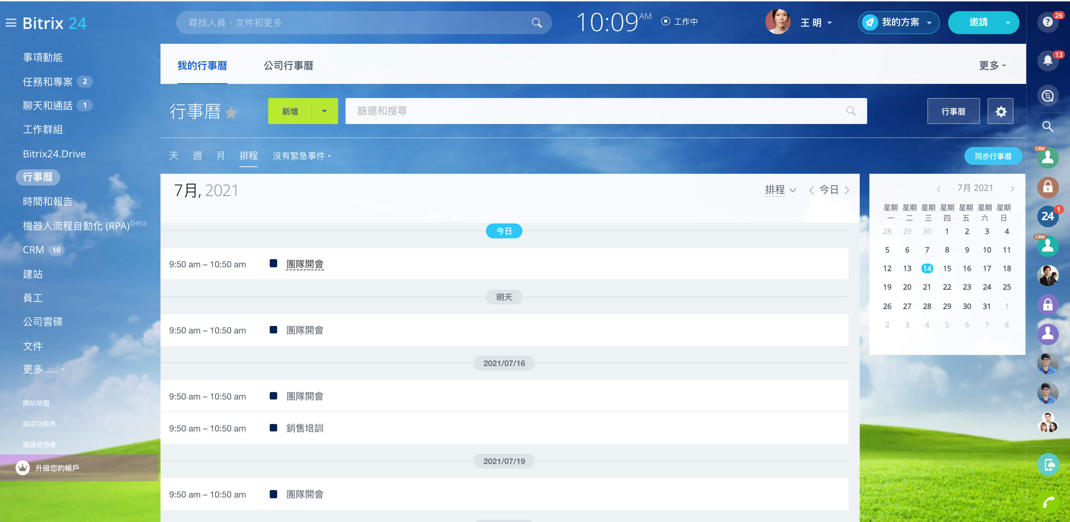
Task: Click color square of 銷售培訓 event
Action: click(x=273, y=427)
